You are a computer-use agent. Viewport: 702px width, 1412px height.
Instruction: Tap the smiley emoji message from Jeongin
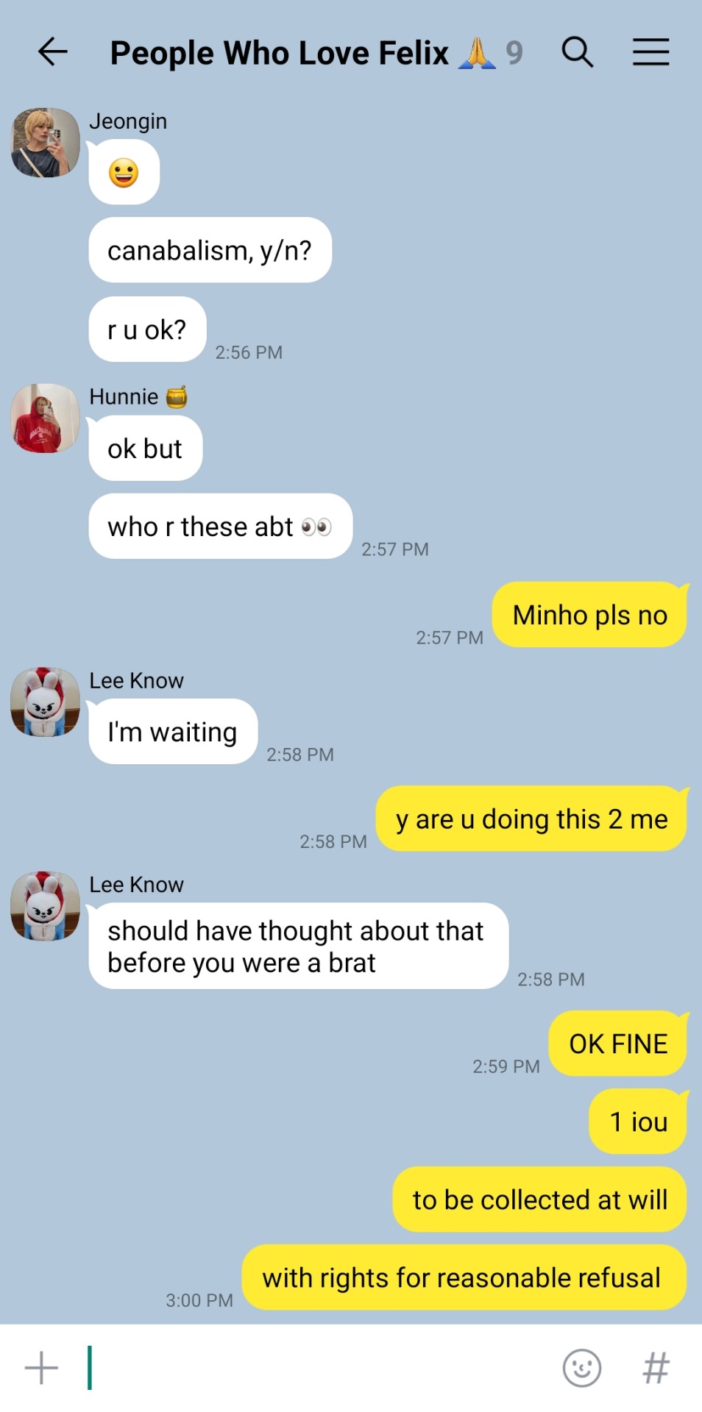124,172
